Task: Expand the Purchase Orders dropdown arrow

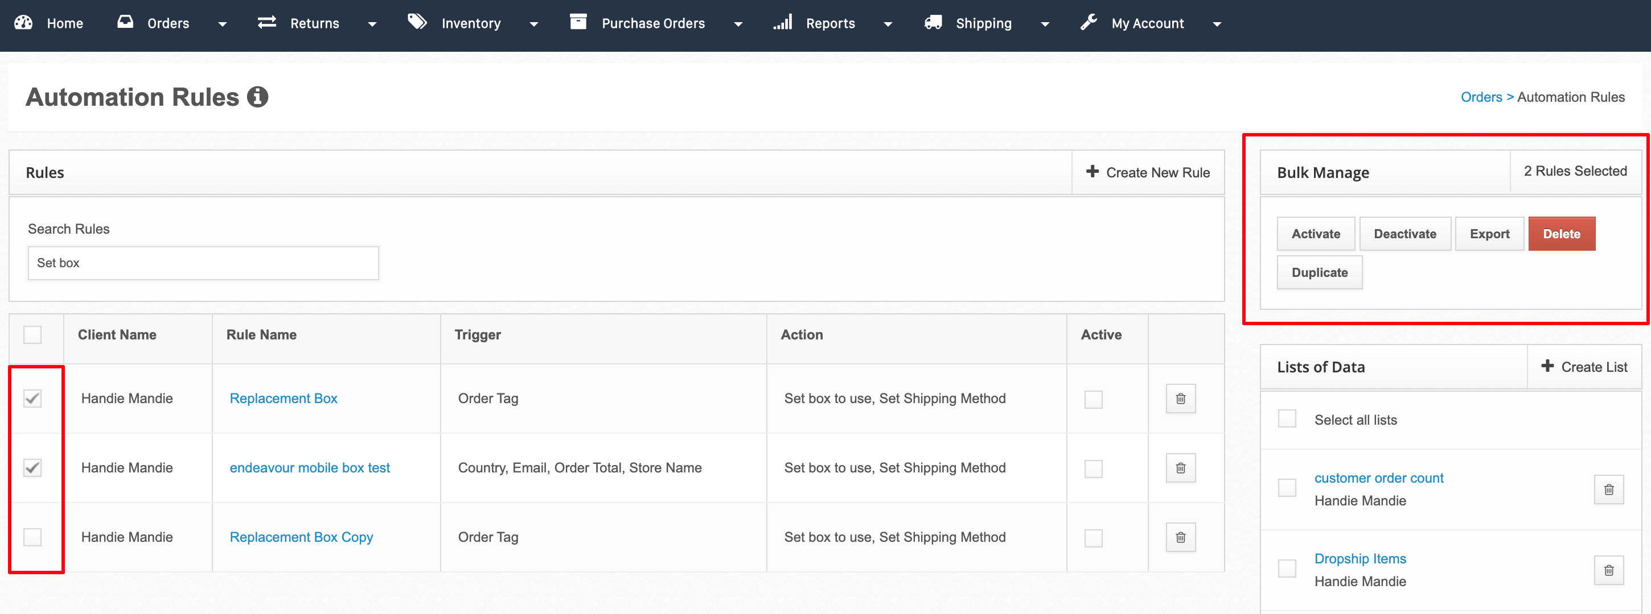Action: tap(738, 24)
